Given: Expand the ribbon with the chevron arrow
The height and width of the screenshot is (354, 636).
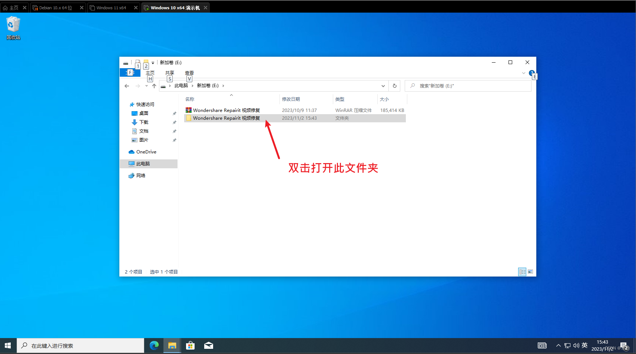Looking at the screenshot, I should pos(524,73).
